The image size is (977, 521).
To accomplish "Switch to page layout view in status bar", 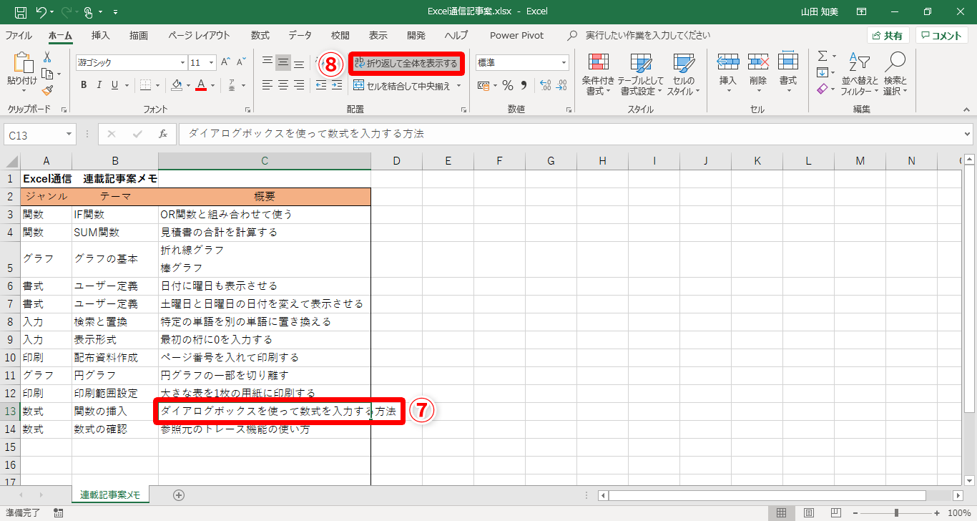I will 808,513.
